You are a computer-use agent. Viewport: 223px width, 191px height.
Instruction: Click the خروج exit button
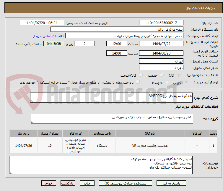click(x=49, y=183)
